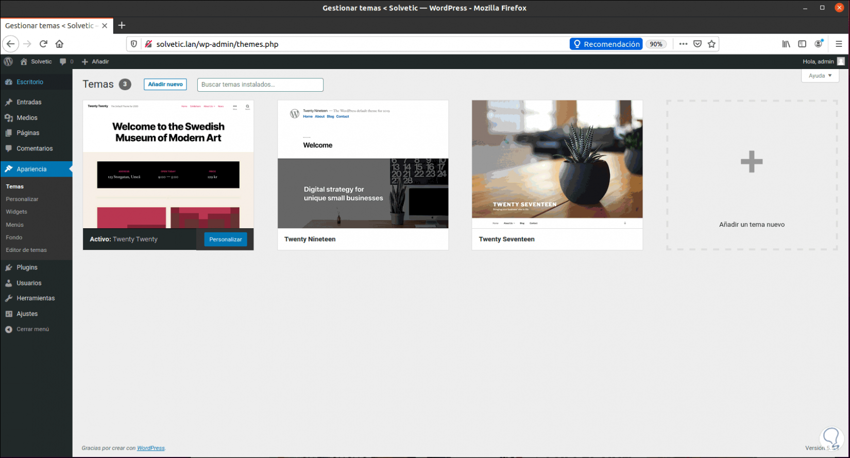The width and height of the screenshot is (850, 458).
Task: Save page to Pocket icon
Action: [x=698, y=44]
